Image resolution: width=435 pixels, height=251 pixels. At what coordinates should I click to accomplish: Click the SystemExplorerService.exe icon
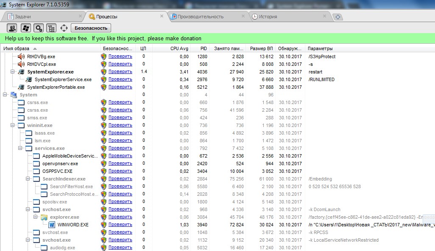coord(28,79)
